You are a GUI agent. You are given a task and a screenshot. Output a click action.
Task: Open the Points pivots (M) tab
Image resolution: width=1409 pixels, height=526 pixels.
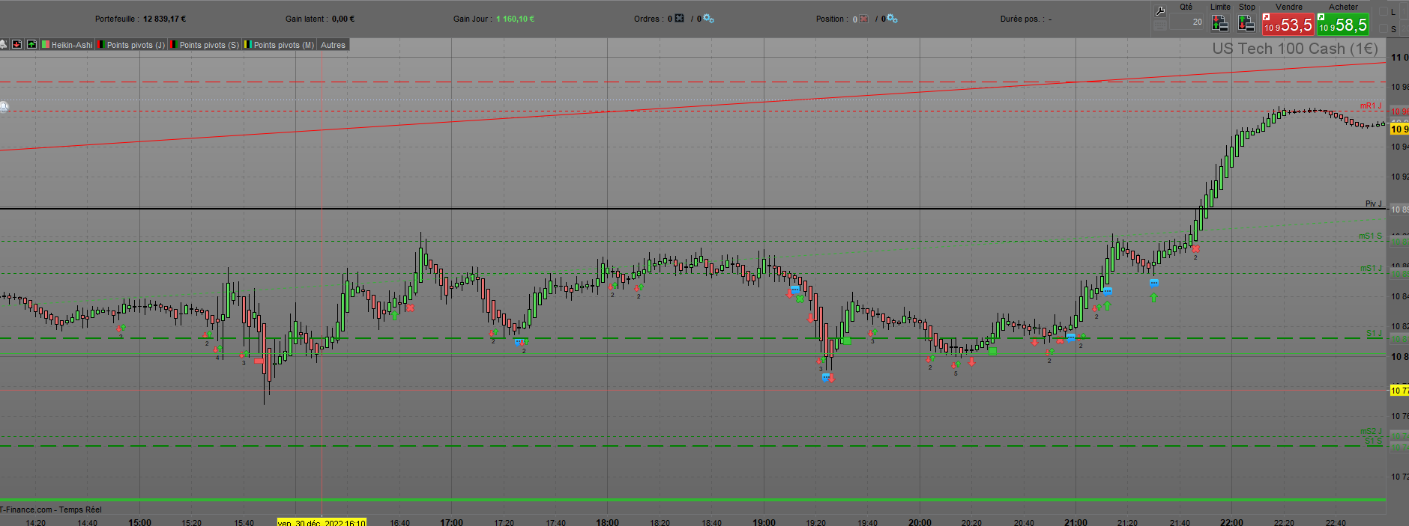[279, 45]
